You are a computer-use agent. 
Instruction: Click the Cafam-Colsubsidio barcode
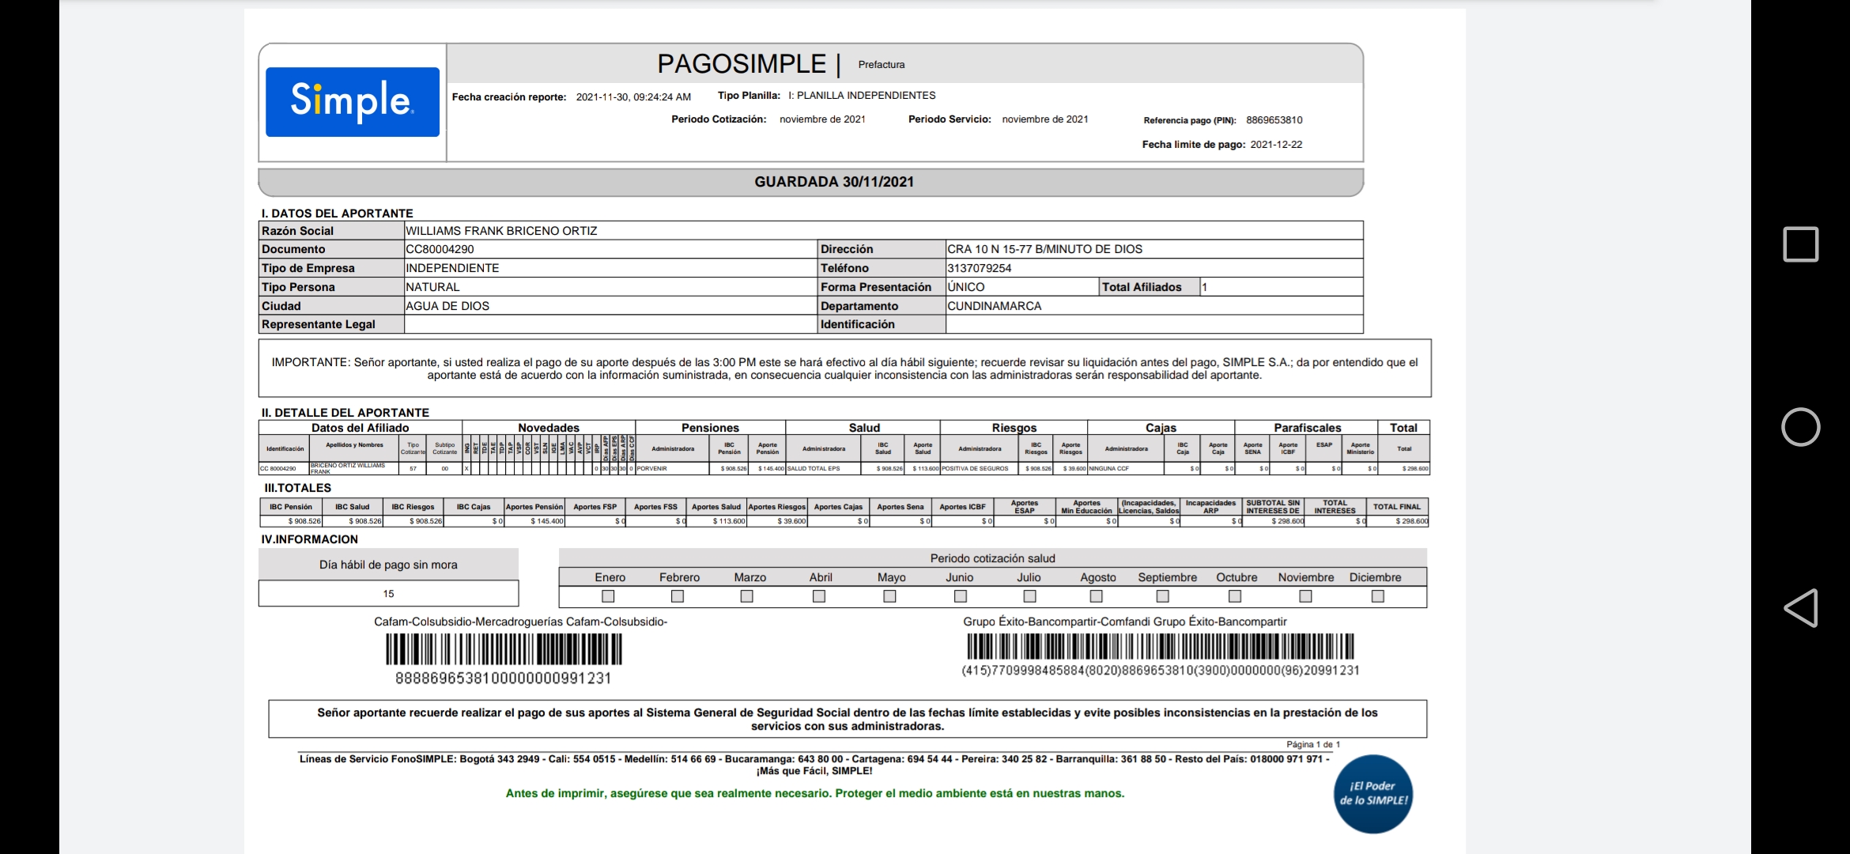504,649
